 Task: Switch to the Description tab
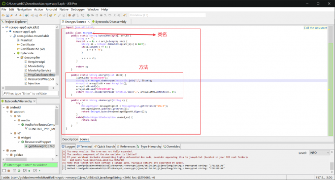(70, 139)
